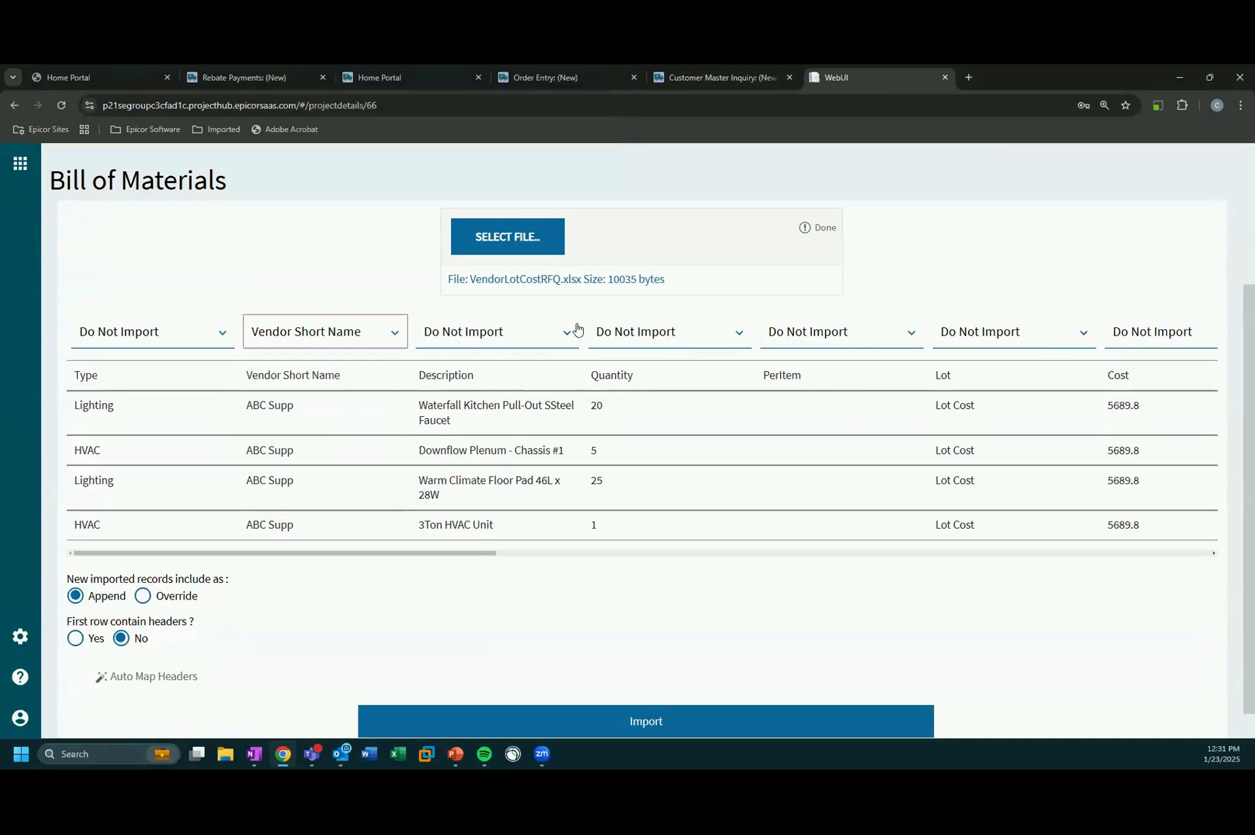Image resolution: width=1255 pixels, height=835 pixels.
Task: Click the Windows taskbar Search box
Action: [109, 754]
